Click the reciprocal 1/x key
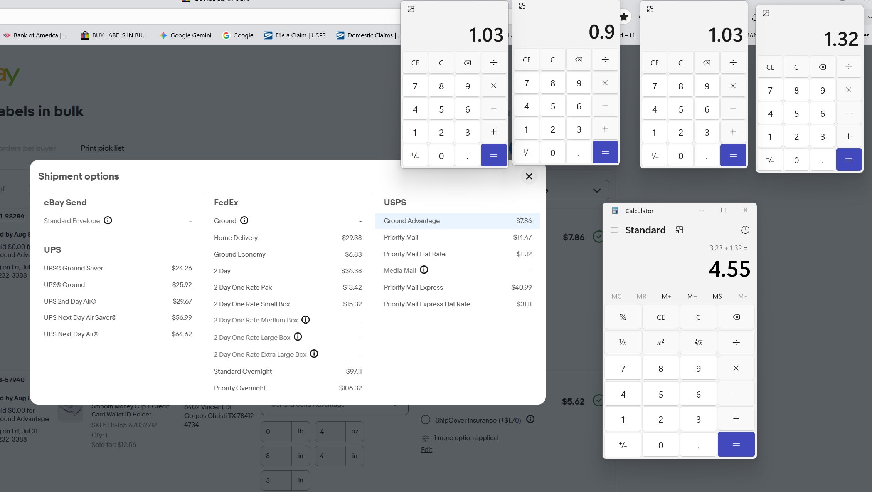Screen dimensions: 872x492 click(623, 342)
